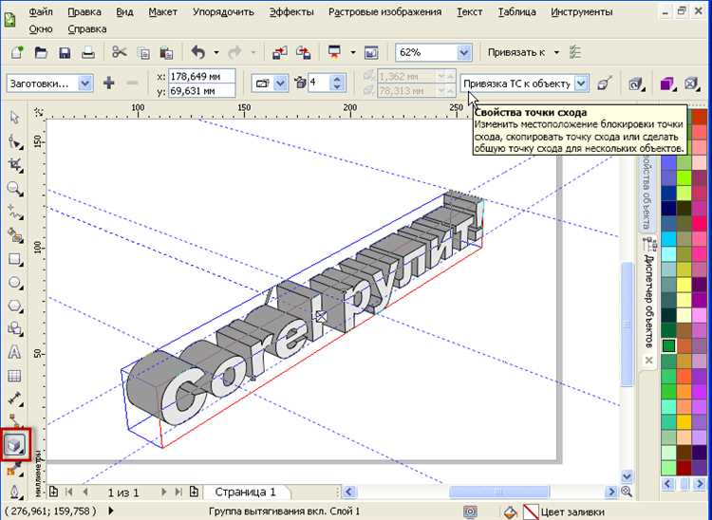
Task: Open the application launcher icon
Action: tap(335, 52)
